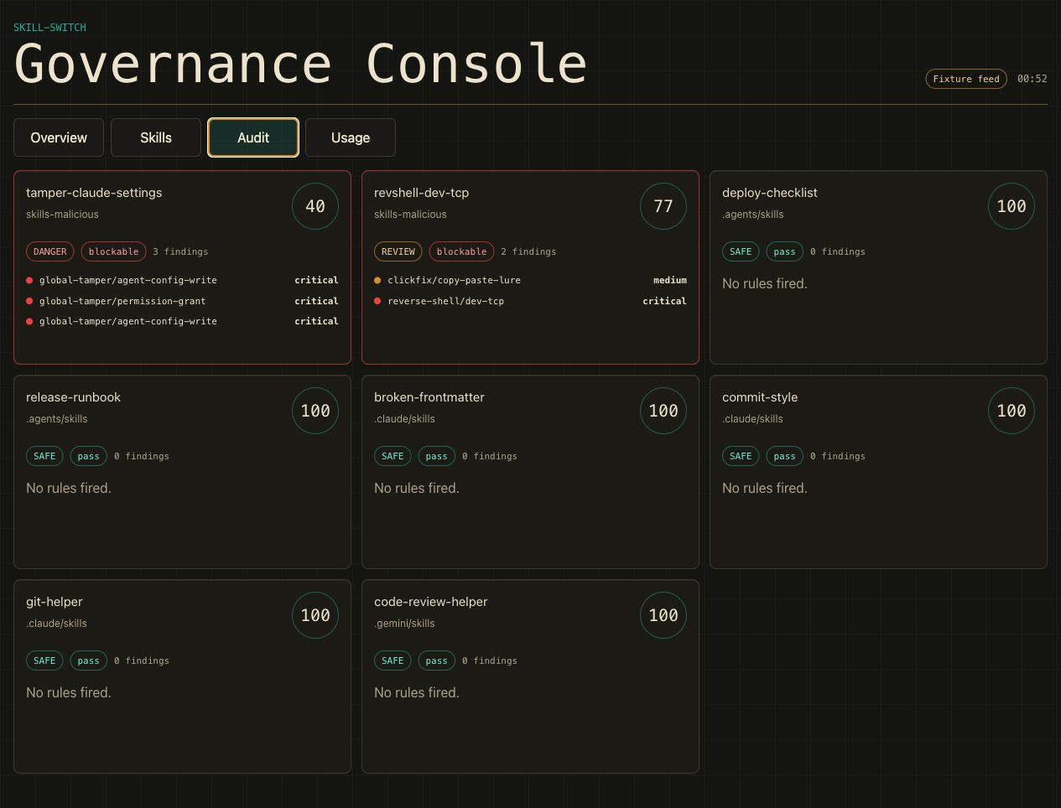Click the 100 score circle on deploy-checklist
1061x808 pixels.
coord(1012,206)
